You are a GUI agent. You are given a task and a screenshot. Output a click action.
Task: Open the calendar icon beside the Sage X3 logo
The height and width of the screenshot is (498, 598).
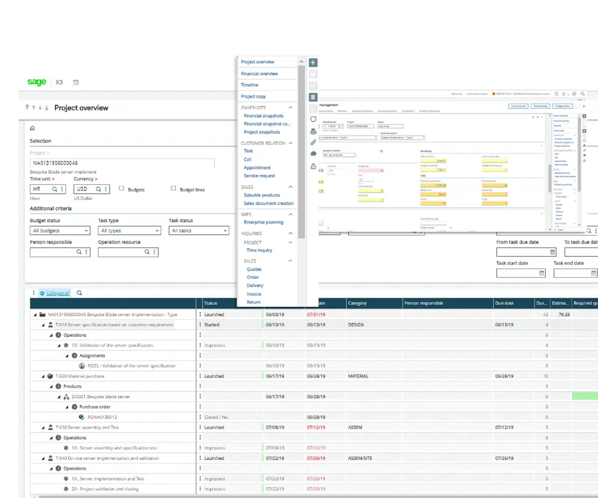[76, 82]
